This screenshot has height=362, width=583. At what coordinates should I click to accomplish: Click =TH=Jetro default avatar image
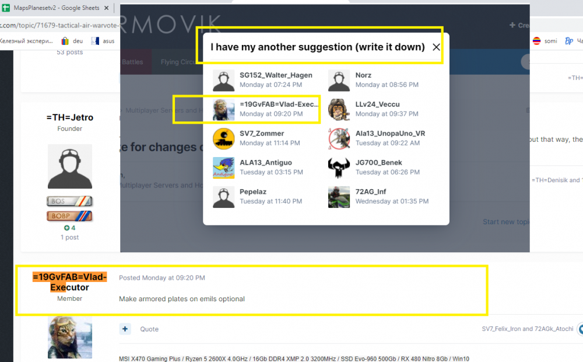tap(70, 166)
